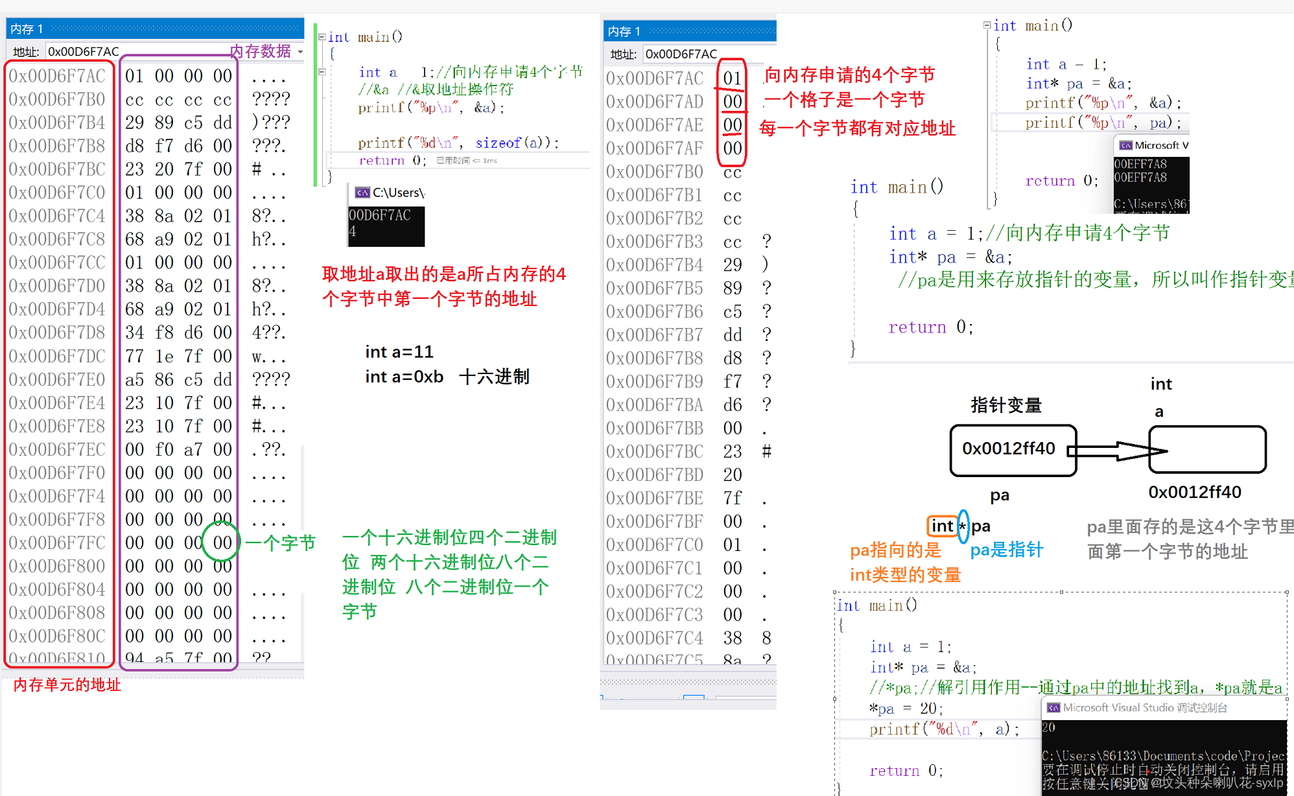The image size is (1294, 796).
Task: Click the Microsoft V console title icon
Action: tap(1126, 145)
